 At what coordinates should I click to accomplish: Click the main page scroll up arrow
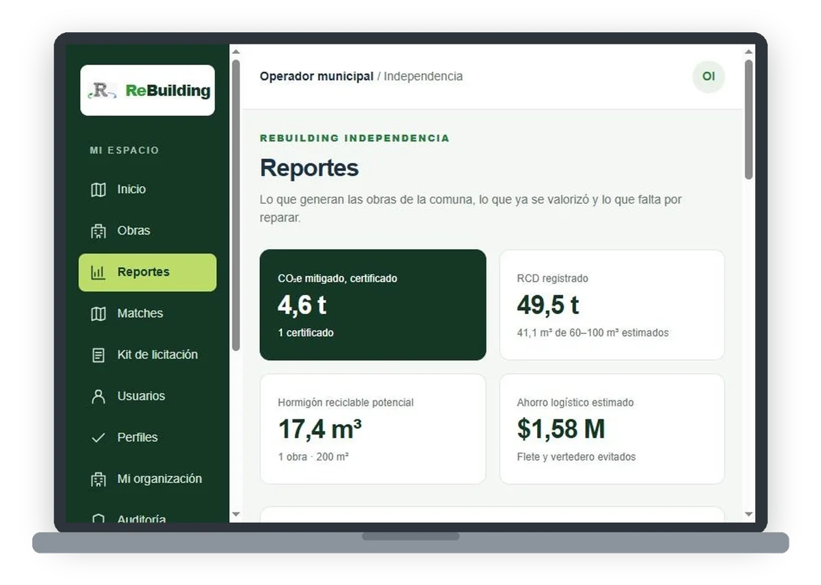coord(748,51)
